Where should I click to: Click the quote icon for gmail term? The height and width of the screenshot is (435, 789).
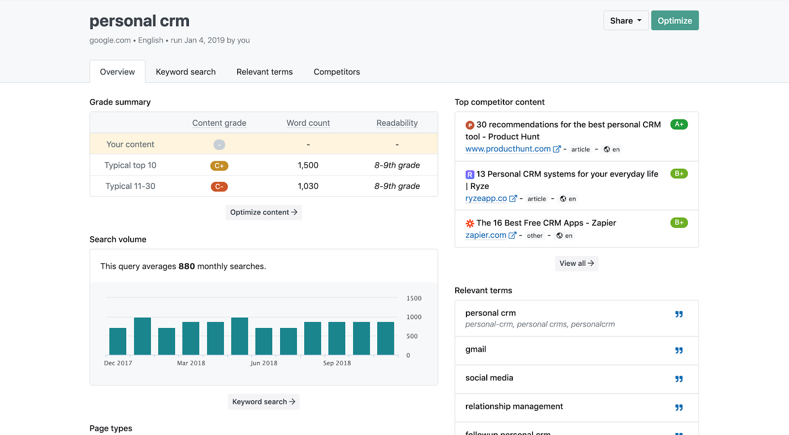click(679, 351)
